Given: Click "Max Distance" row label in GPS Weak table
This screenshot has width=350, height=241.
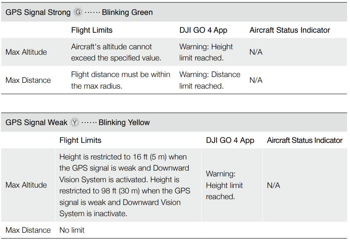Looking at the screenshot, I should pos(28,230).
